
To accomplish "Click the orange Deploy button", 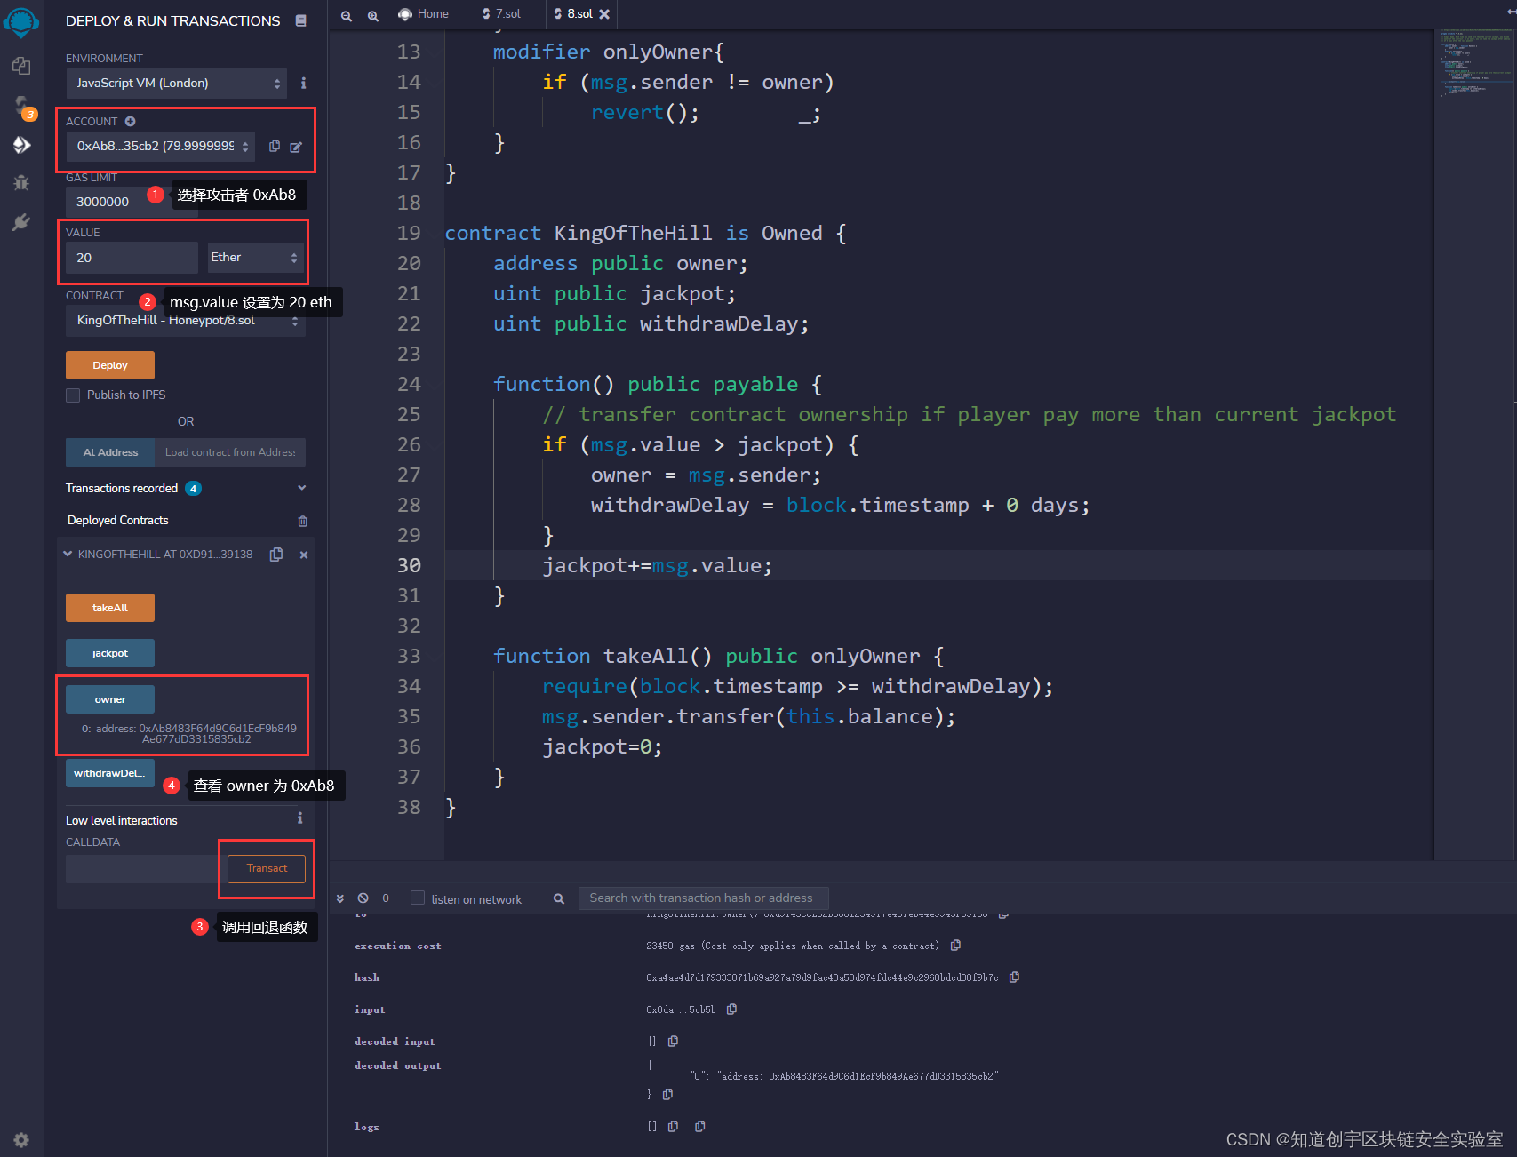I will (110, 365).
